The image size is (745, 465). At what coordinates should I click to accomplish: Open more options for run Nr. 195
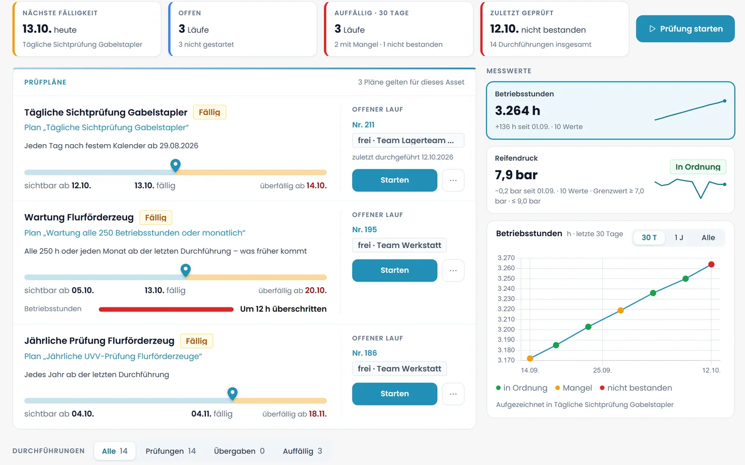[453, 270]
